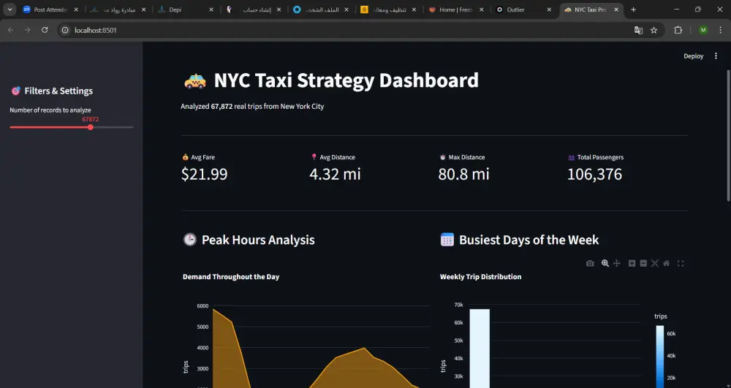Click the Total Passengers value 106,376
The image size is (731, 388).
tap(594, 174)
